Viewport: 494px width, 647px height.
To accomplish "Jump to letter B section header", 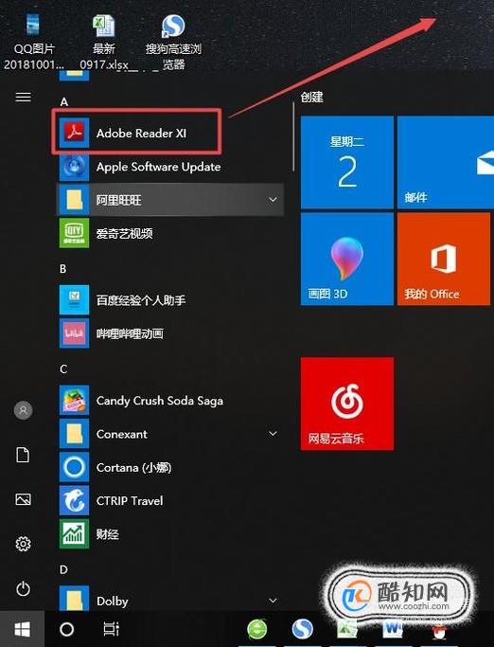I will coord(63,269).
